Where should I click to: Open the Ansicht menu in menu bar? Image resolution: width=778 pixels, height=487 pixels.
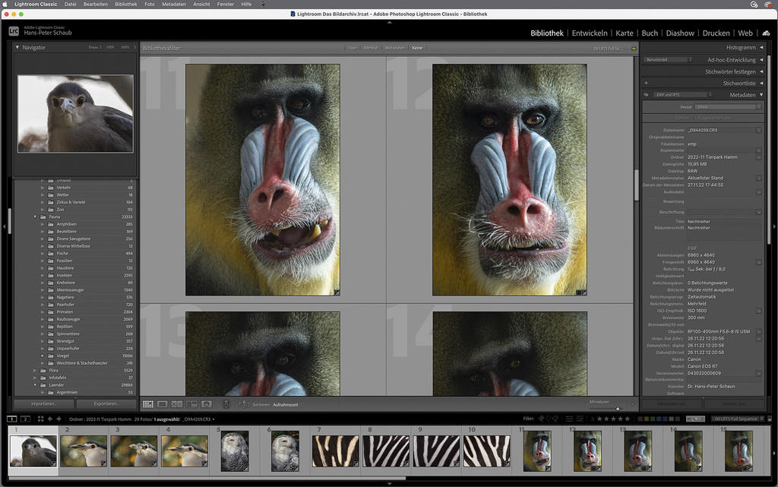tap(201, 4)
